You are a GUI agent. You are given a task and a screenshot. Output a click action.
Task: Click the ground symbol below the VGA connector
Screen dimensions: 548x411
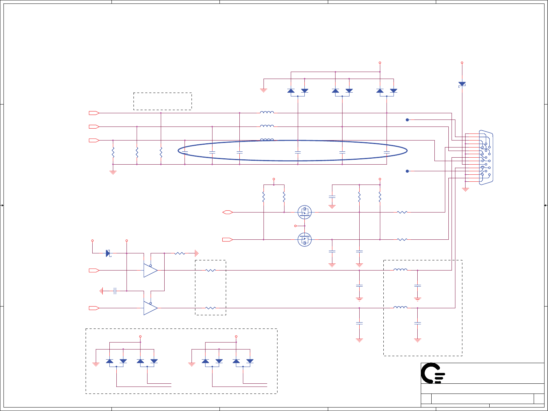tap(465, 190)
